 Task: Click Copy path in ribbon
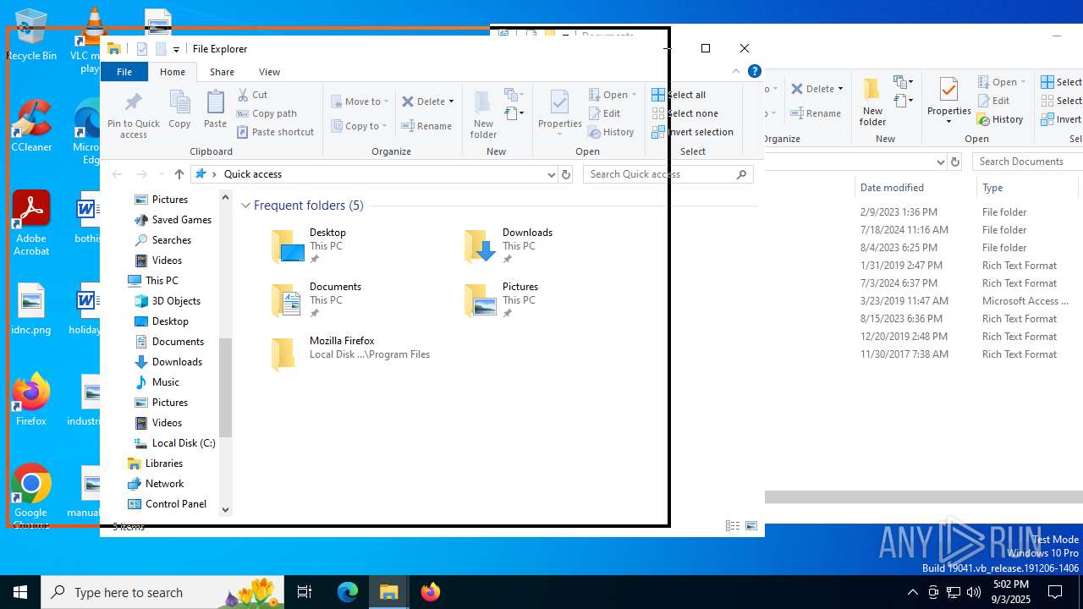(267, 113)
